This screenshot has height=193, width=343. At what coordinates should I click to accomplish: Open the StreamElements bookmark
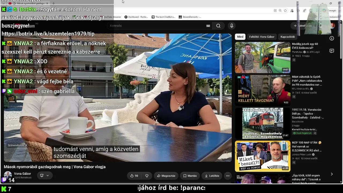[190, 17]
